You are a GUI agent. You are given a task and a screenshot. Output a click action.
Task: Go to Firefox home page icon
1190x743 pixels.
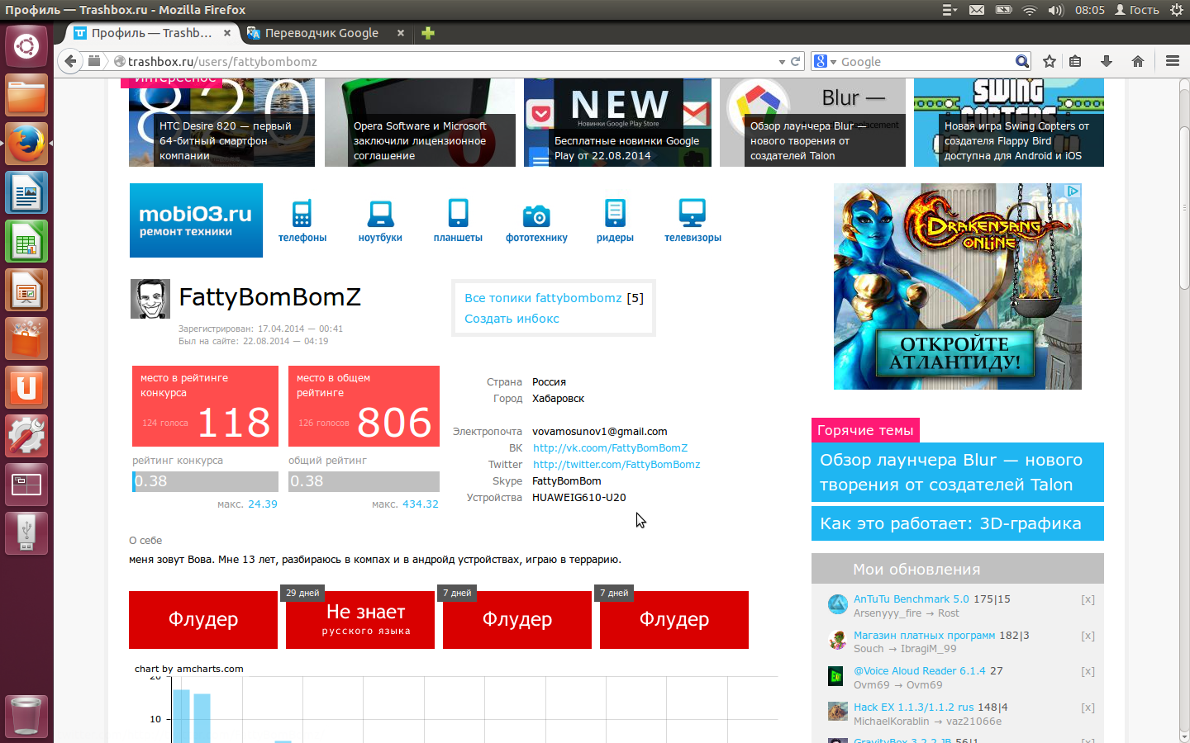coord(1138,61)
